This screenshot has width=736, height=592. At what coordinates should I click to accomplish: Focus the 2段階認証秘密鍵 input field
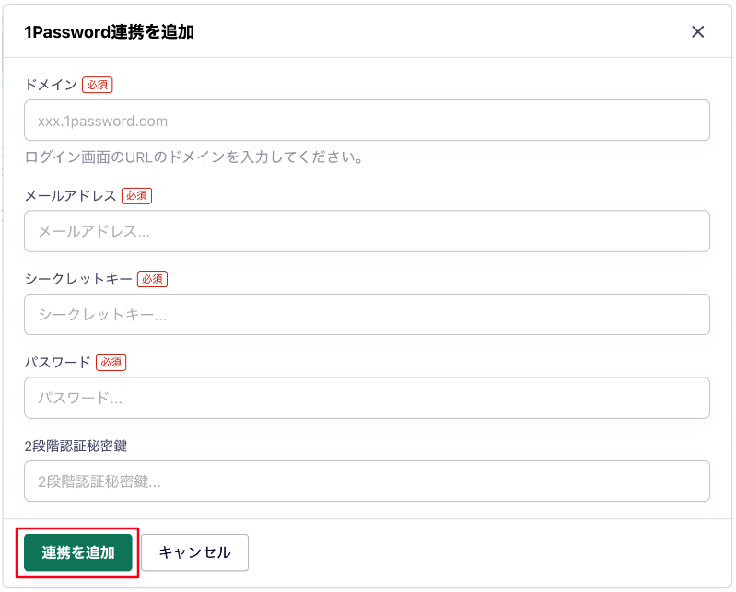(367, 481)
